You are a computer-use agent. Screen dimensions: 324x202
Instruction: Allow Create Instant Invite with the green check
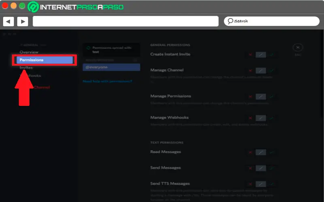[271, 55]
